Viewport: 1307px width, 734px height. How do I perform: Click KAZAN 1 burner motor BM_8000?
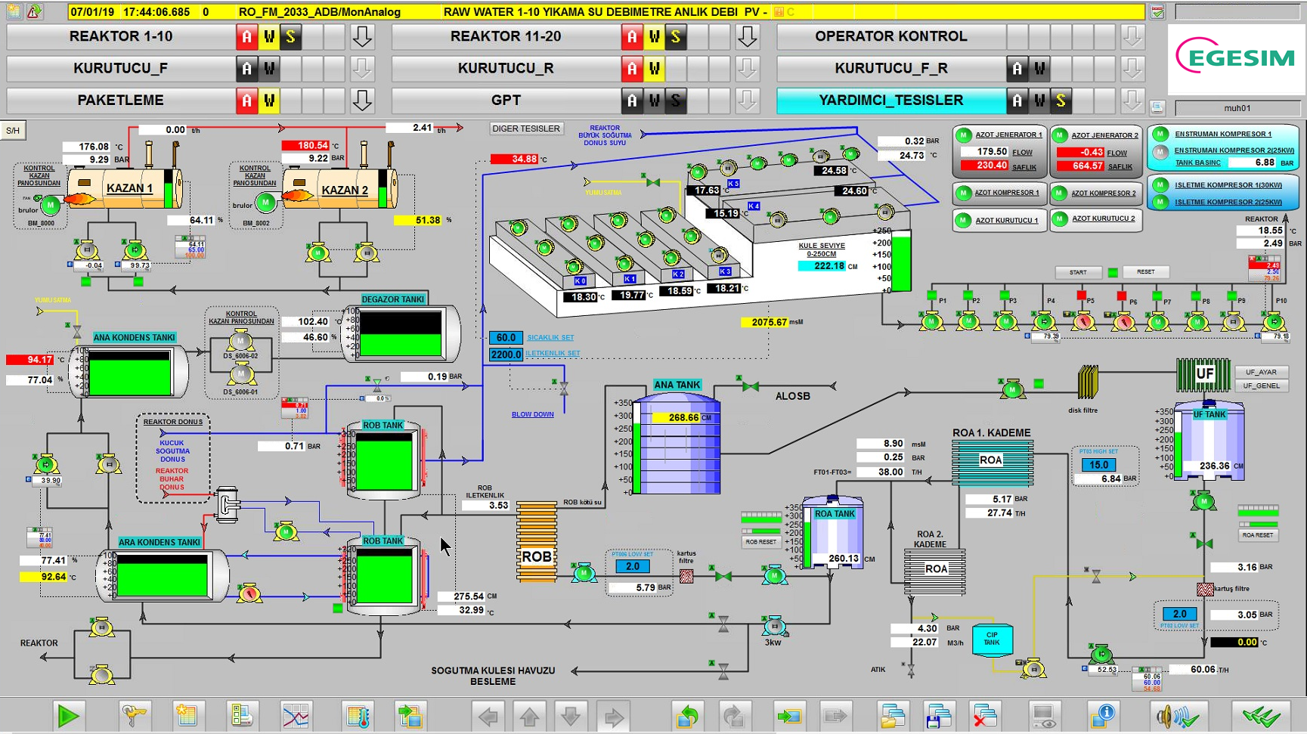coord(50,204)
